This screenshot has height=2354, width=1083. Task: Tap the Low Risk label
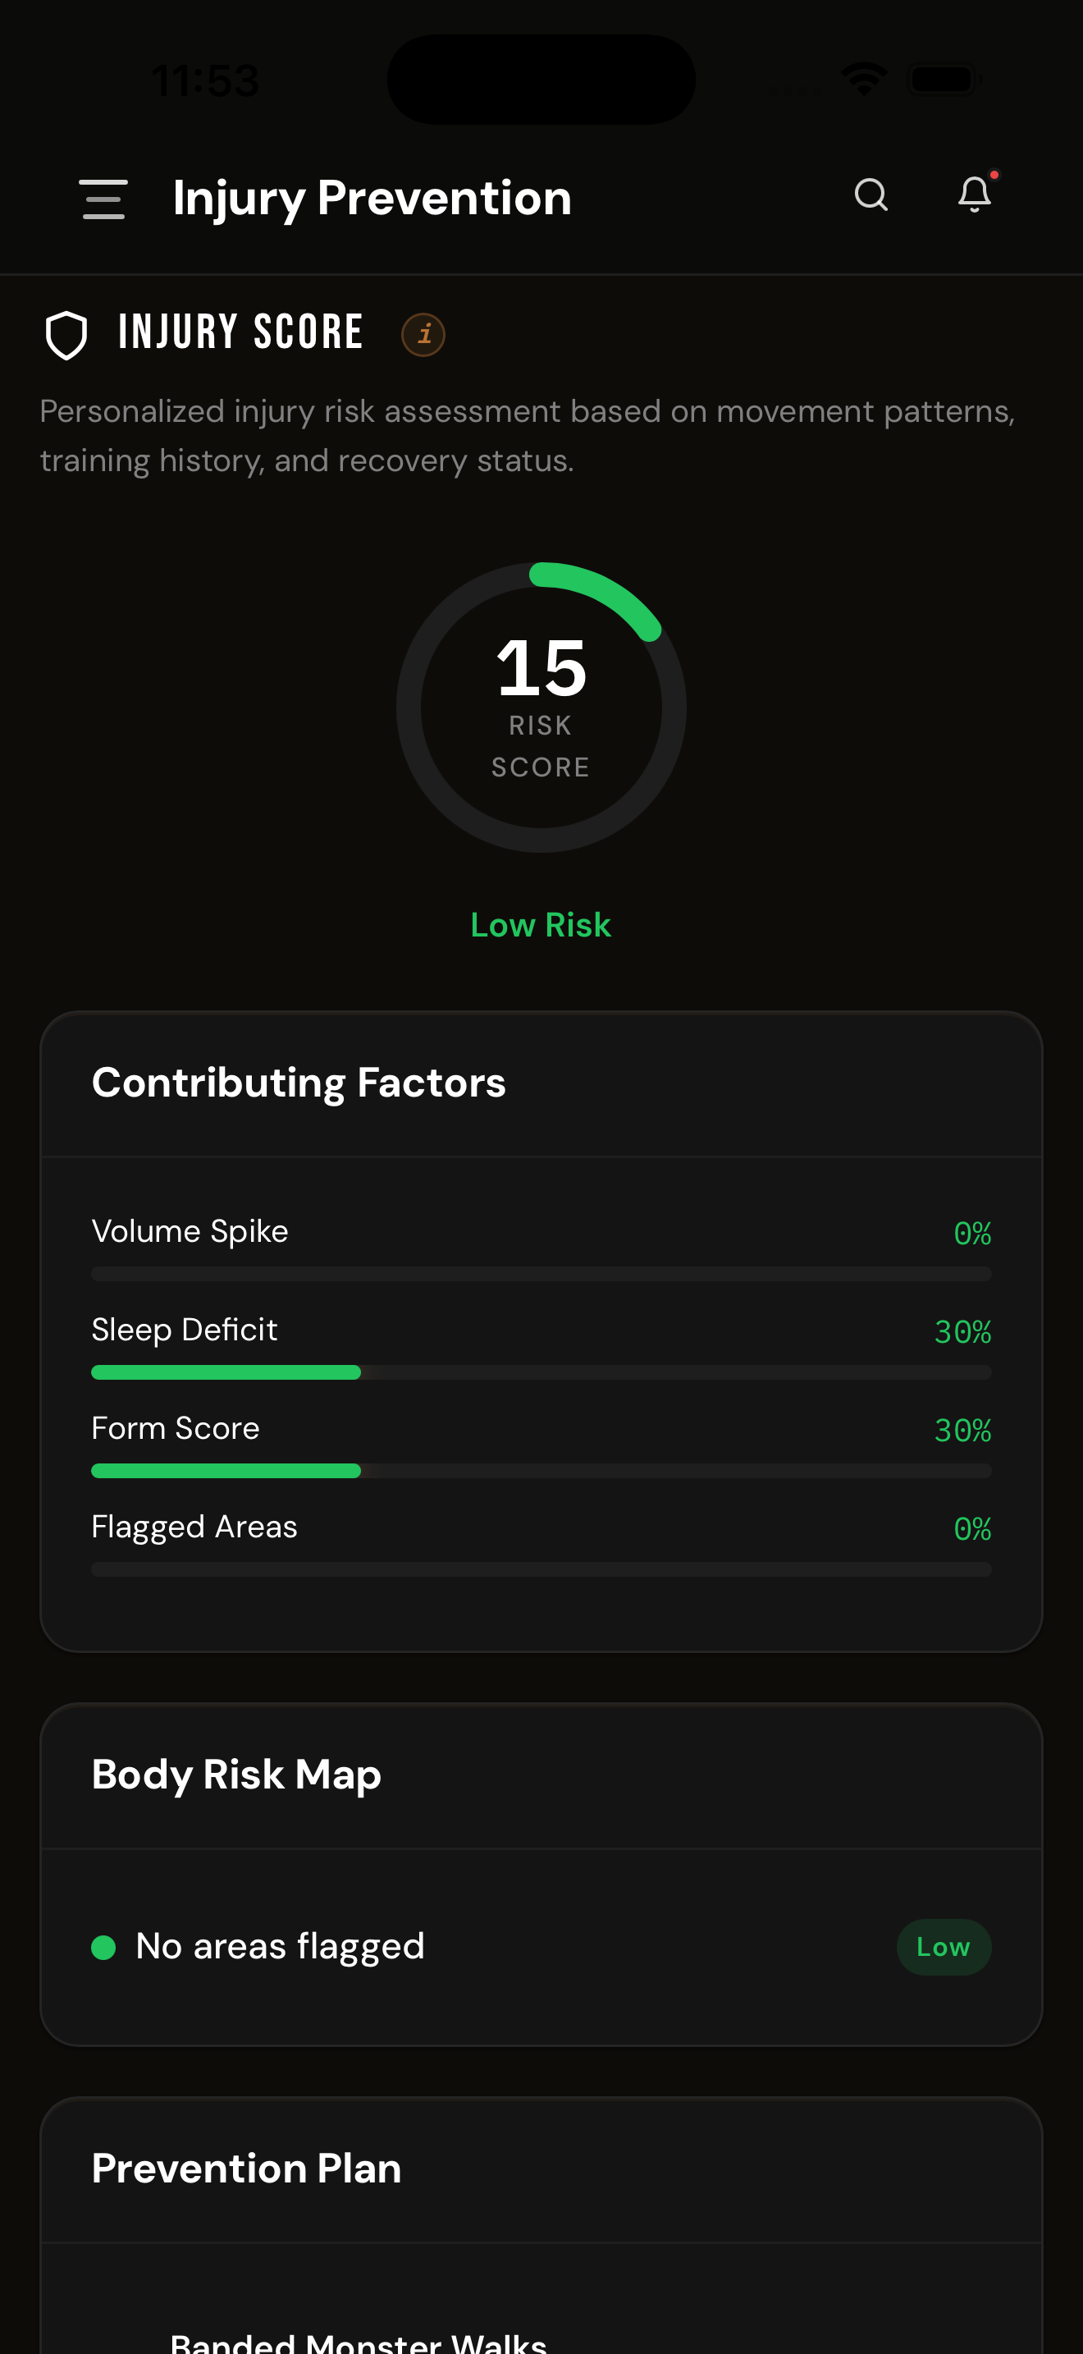(x=541, y=925)
